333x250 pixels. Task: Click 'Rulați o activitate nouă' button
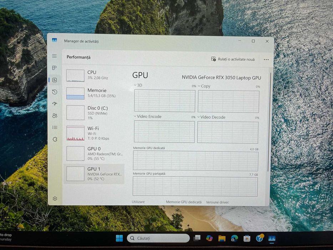point(233,59)
